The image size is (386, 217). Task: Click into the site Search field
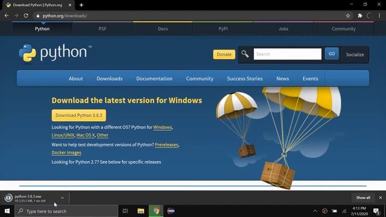point(288,54)
